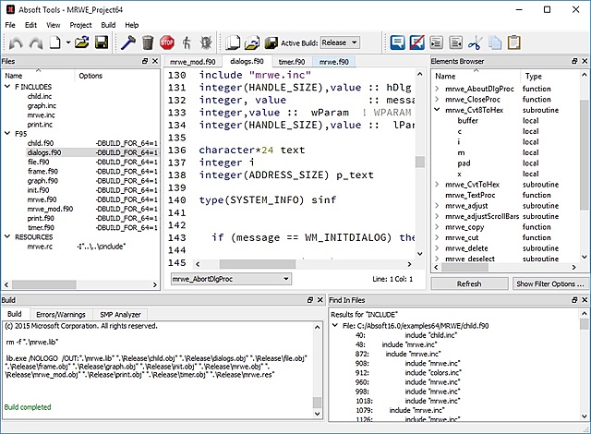Click the hammer Build icon

pos(127,42)
